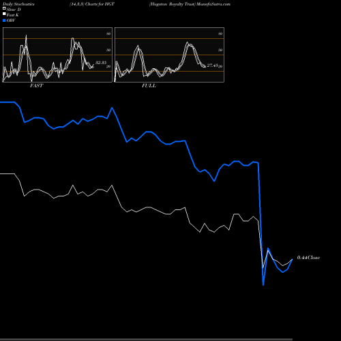
Task: Click the 'Fast K' legend label
Action: pyautogui.click(x=13, y=15)
